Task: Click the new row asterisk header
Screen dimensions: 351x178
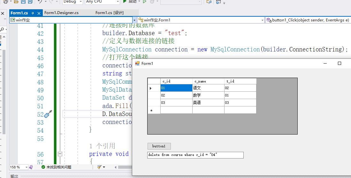Action: click(154, 110)
